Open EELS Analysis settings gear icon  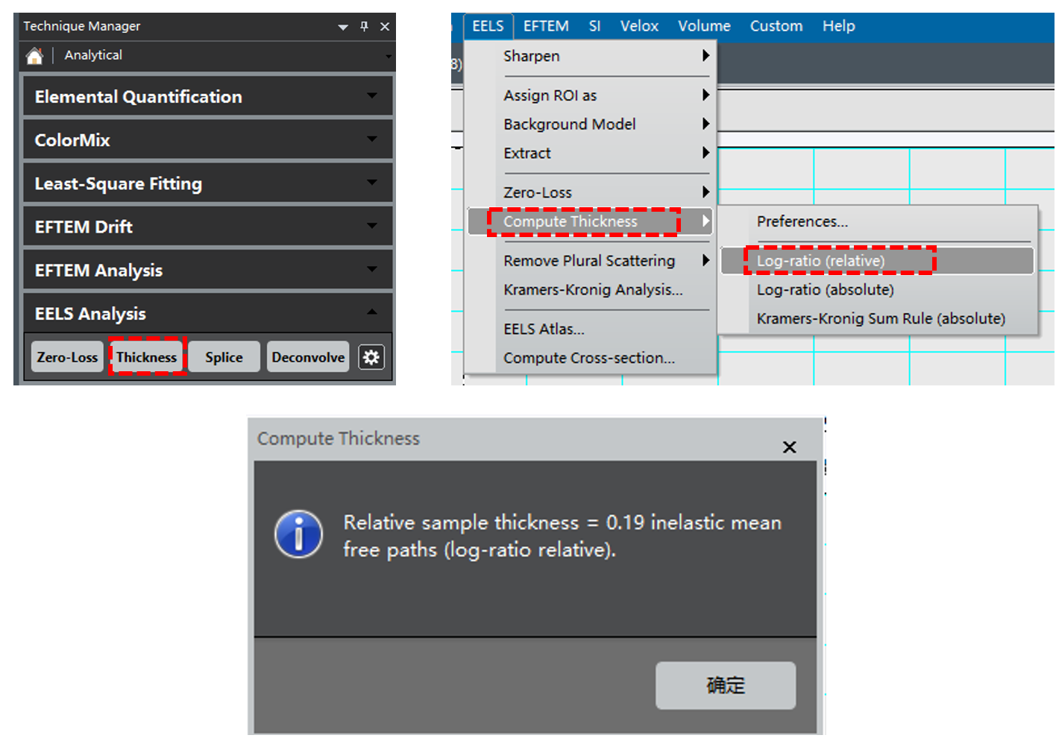pos(371,357)
